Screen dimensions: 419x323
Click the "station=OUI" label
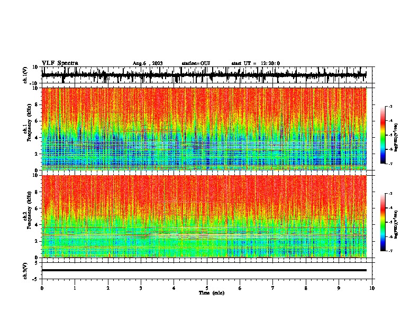pos(196,63)
